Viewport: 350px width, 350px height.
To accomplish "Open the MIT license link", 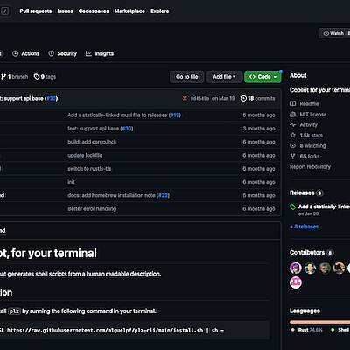I will [313, 115].
